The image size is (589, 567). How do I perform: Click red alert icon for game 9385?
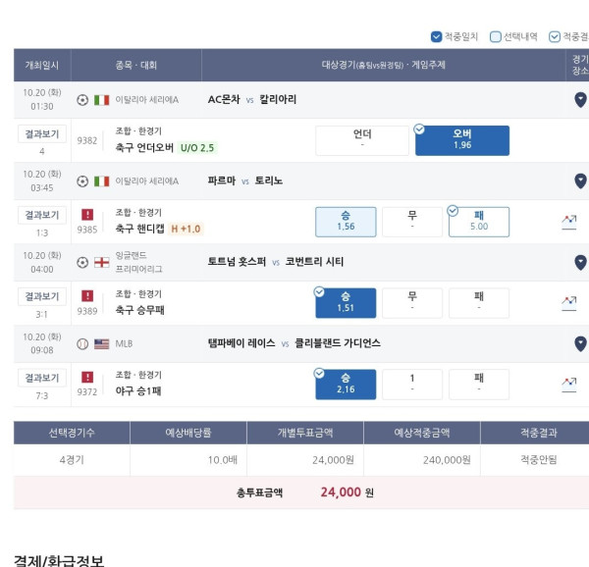coord(87,215)
